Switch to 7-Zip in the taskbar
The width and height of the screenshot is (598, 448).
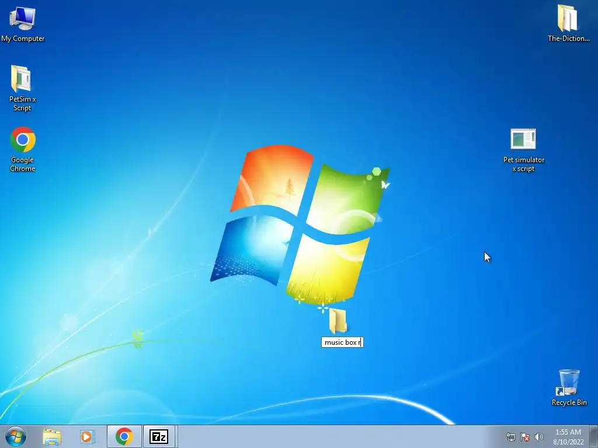159,436
